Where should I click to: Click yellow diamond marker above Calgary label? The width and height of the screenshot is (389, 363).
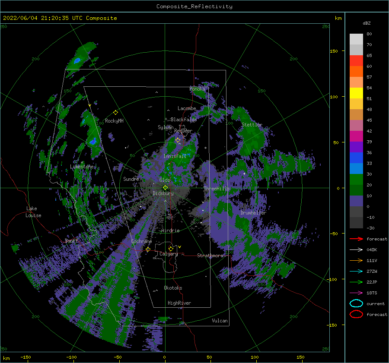(171, 249)
